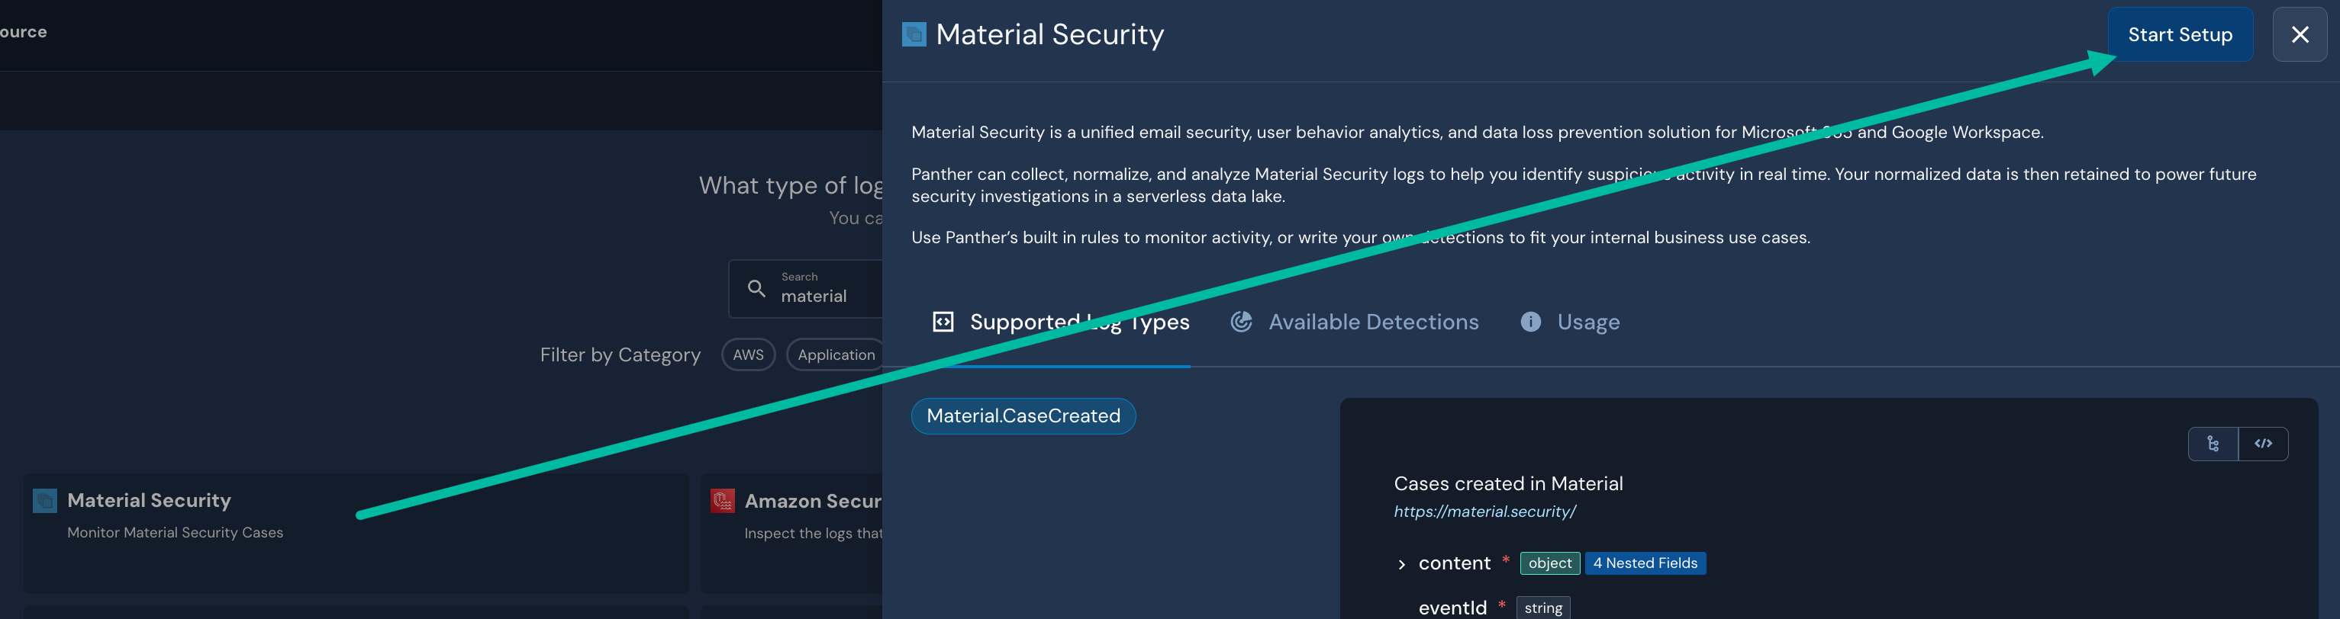2340x619 pixels.
Task: Click the Usage info icon
Action: (1531, 322)
